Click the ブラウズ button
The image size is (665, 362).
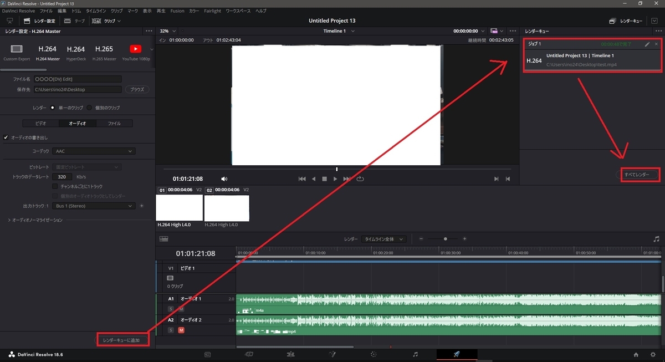pos(137,89)
